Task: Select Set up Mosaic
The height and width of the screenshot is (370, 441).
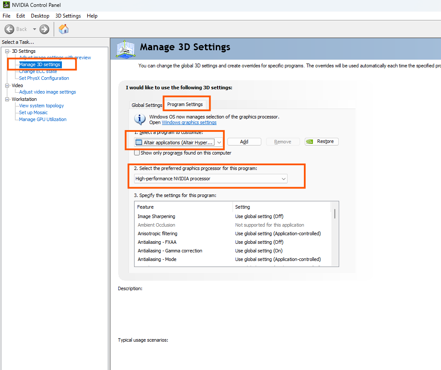Action: click(x=33, y=112)
